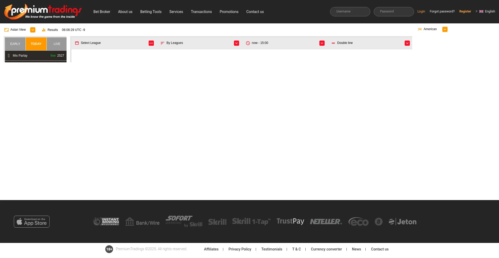Viewport: 499px width, 258px height.
Task: Open the Asian View dropdown
Action: click(x=33, y=30)
